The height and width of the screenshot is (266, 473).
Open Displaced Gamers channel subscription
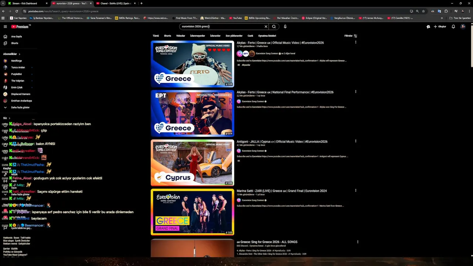(x=20, y=94)
